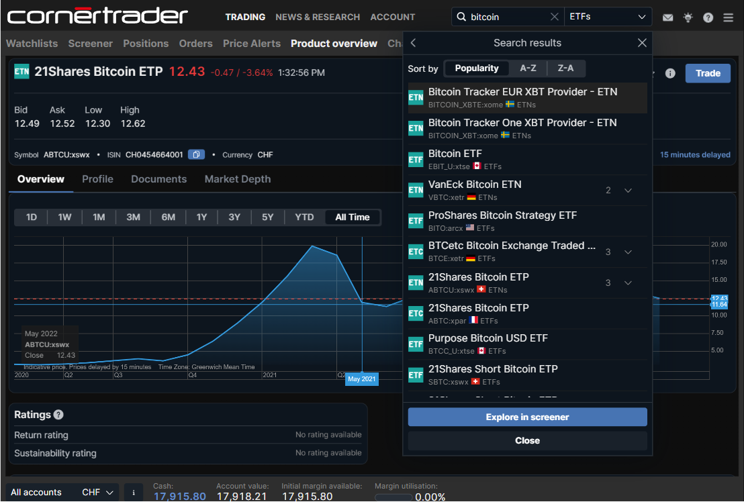Sort search results by Popularity
Screen dimensions: 744x502
pyautogui.click(x=476, y=68)
